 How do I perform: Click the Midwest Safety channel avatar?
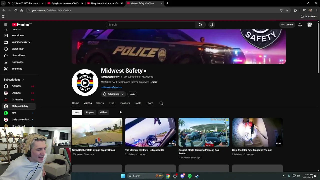tap(85, 82)
